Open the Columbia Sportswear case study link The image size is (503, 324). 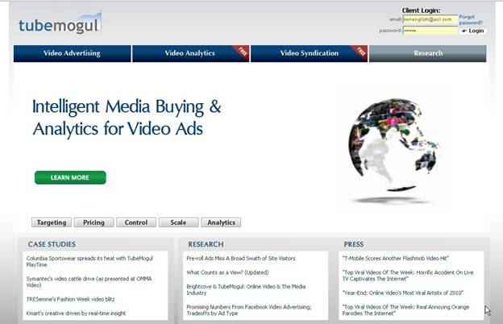[x=89, y=261]
